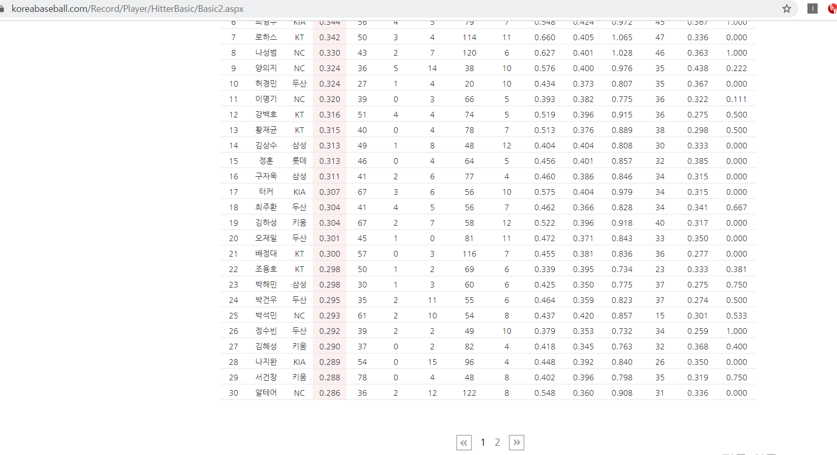
Task: Select batting average 0.330 in 나성범 row
Action: coord(330,53)
